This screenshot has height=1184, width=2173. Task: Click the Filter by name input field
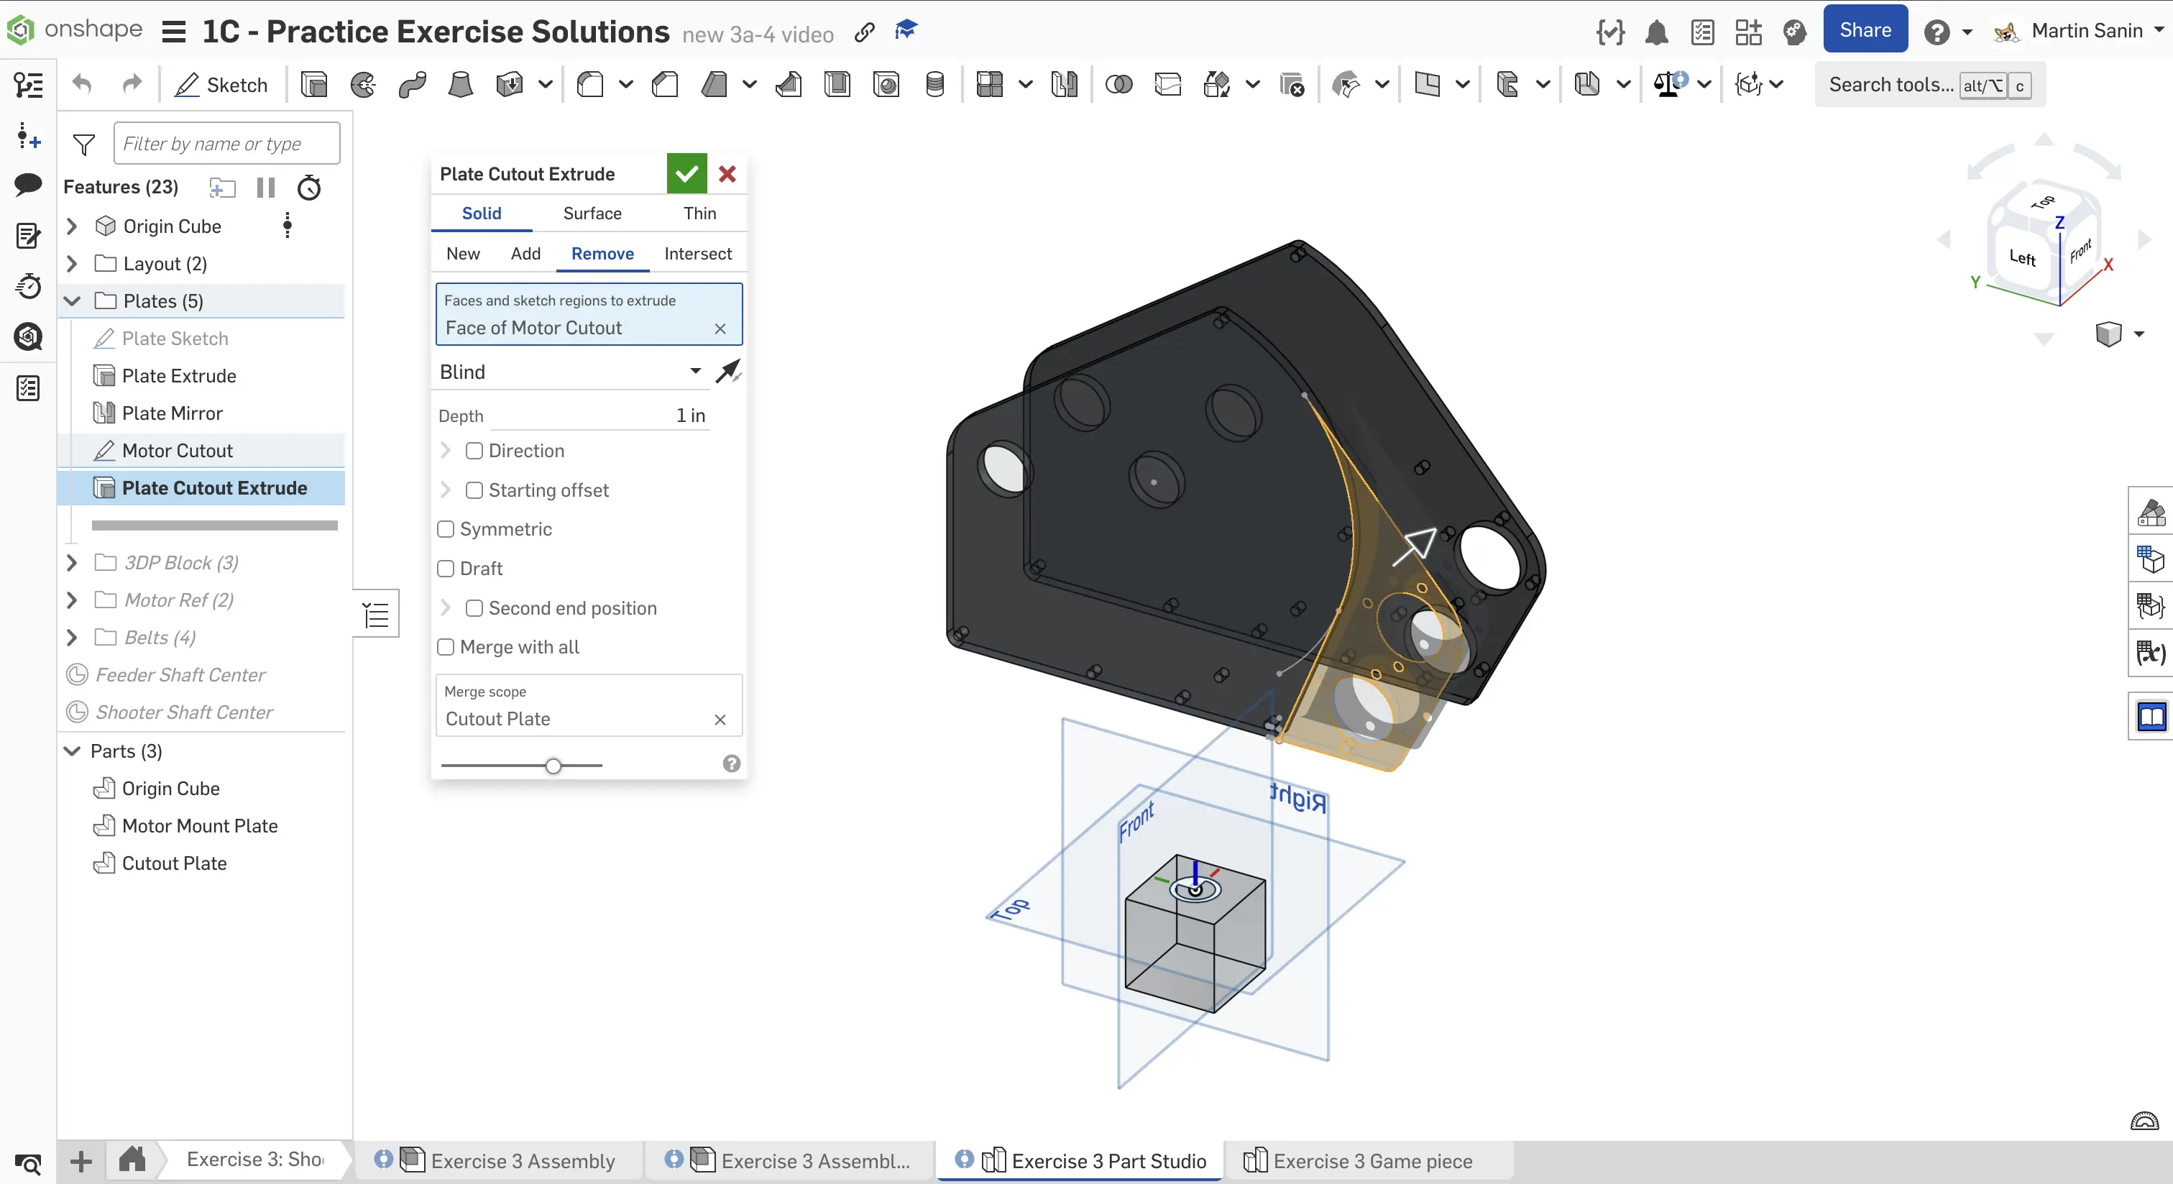[226, 144]
